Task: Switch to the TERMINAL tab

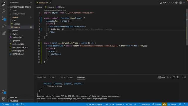Action: (81, 77)
